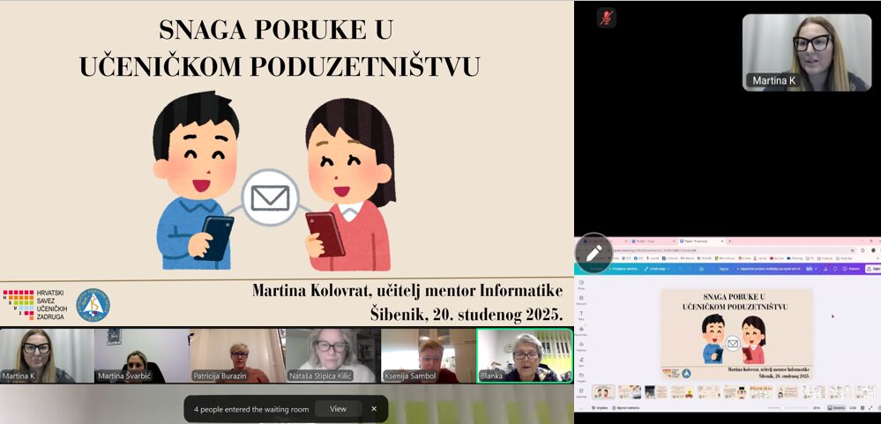Dismiss the waiting room notification
Screen dimensions: 881x424
(373, 409)
